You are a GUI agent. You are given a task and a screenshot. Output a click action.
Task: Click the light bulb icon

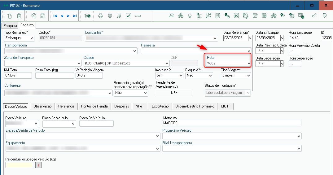click(x=190, y=16)
